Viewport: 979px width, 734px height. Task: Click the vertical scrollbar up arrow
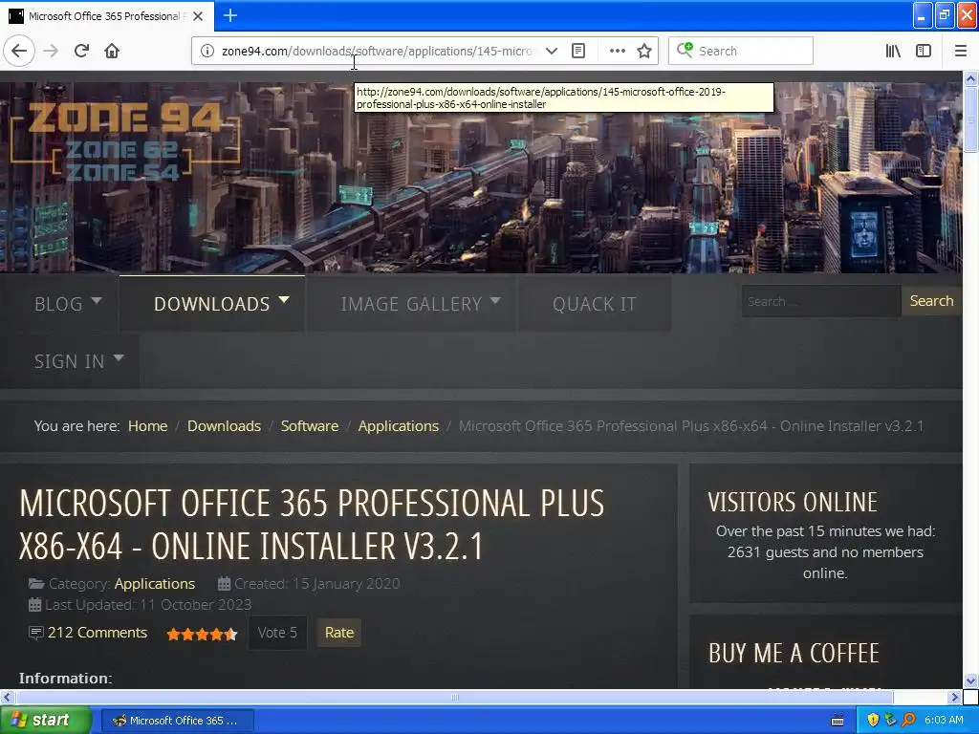coord(970,78)
